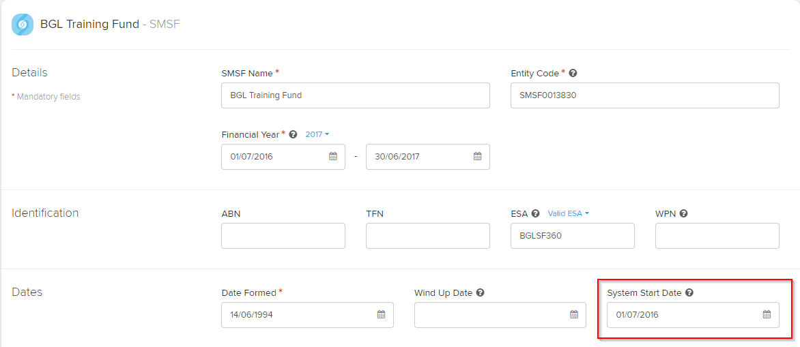Show the ESA help tooltip
800x347 pixels.
click(535, 213)
